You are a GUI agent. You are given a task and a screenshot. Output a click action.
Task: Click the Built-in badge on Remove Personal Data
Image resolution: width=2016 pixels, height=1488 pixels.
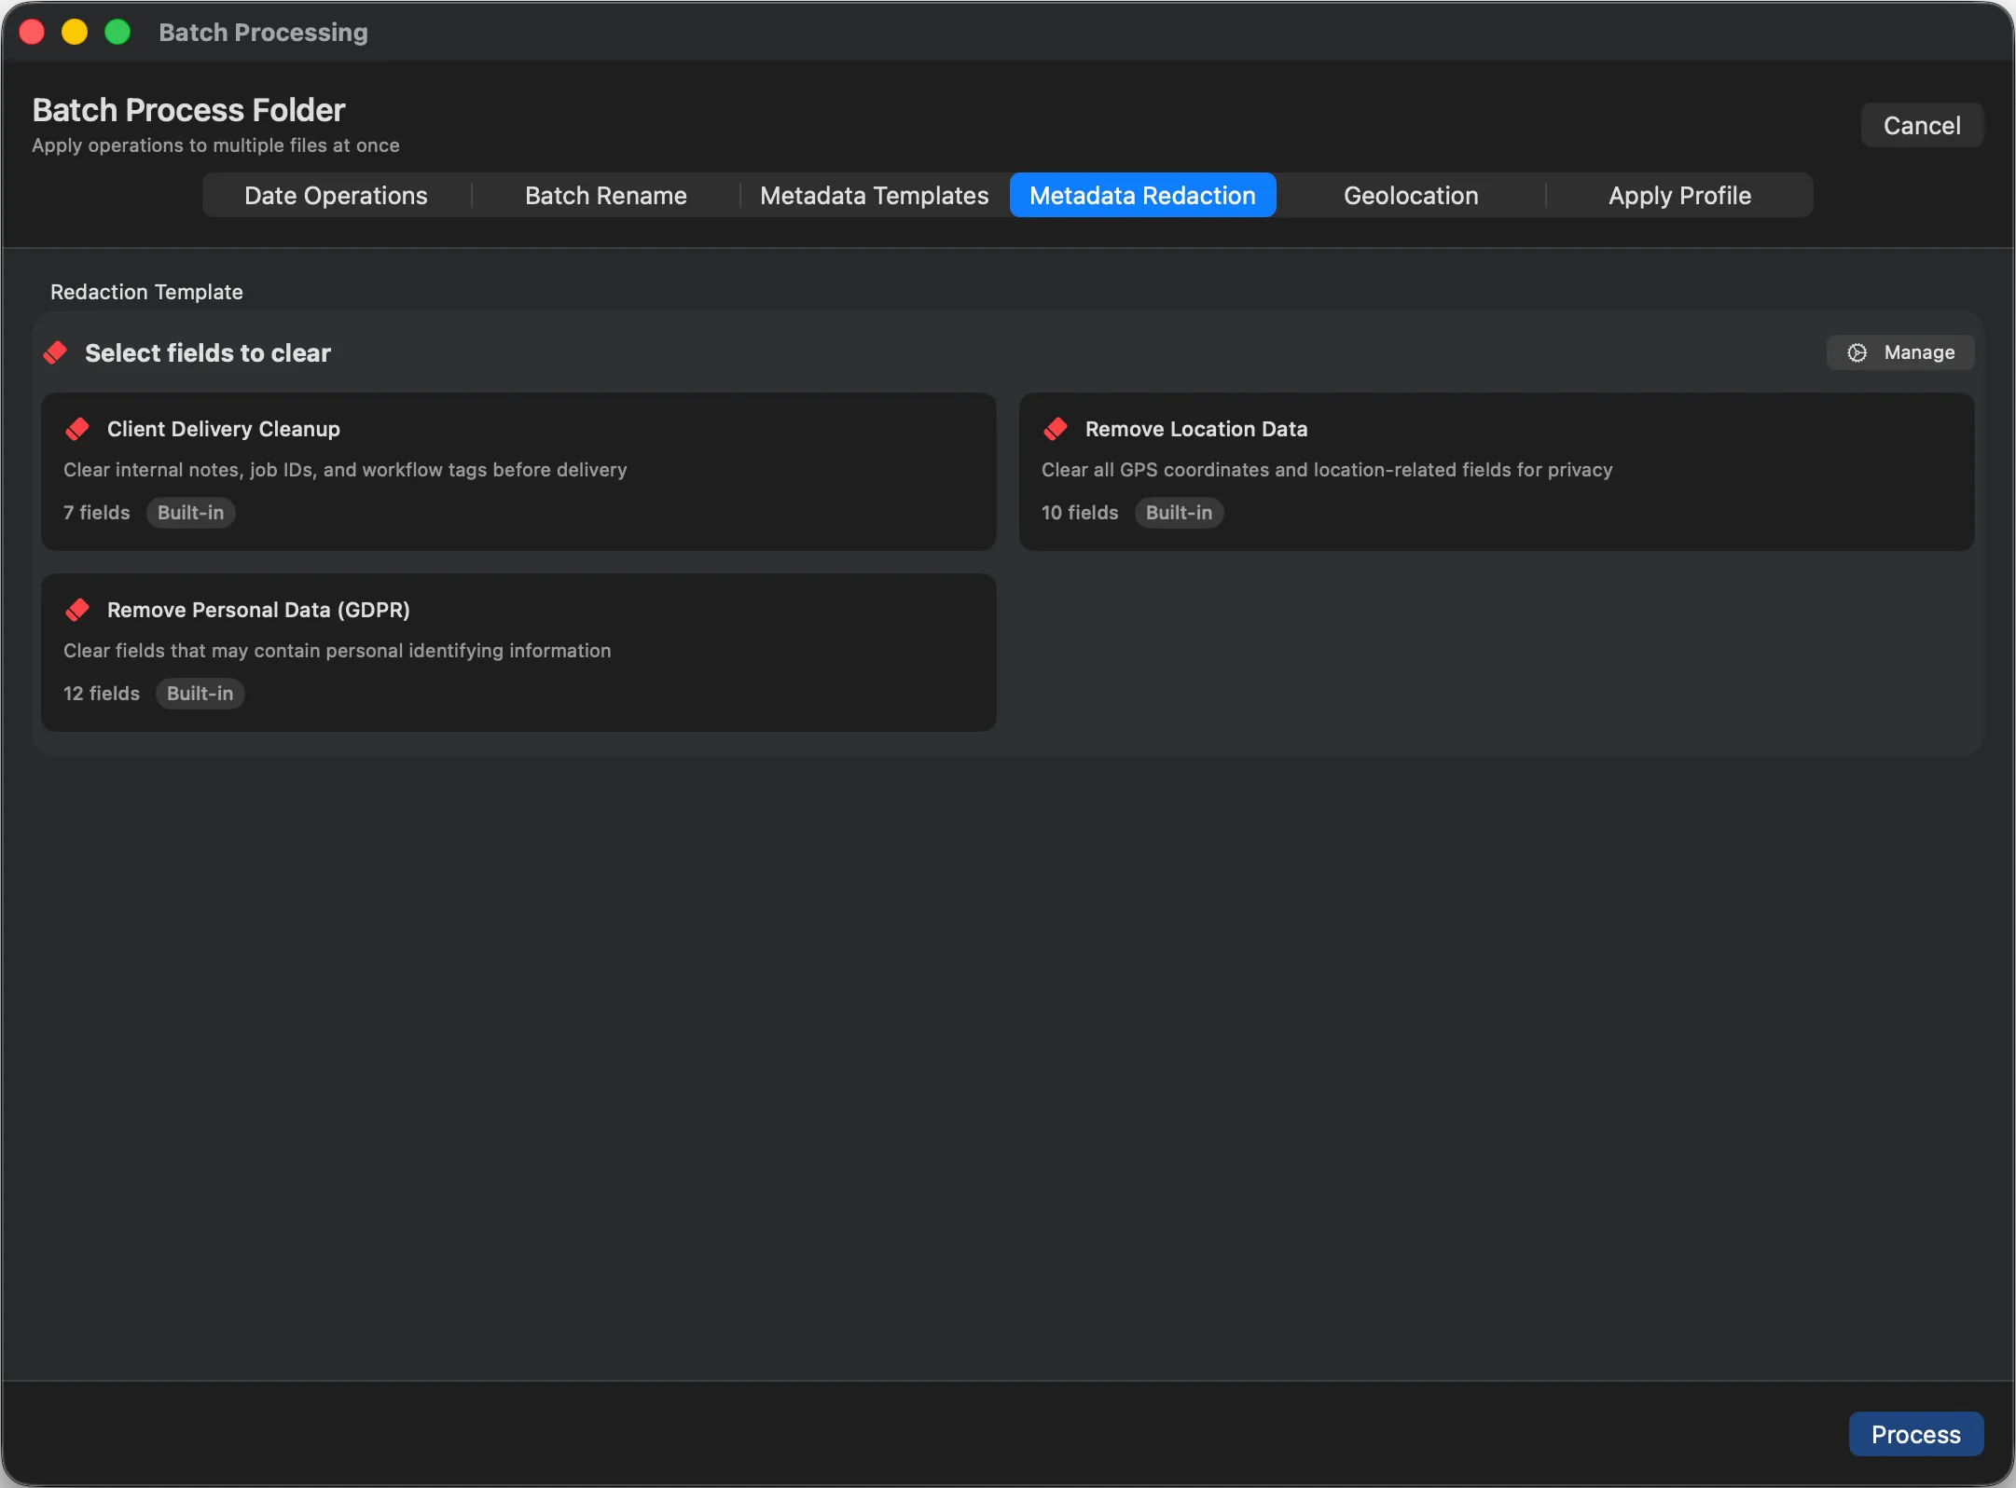[x=200, y=694]
